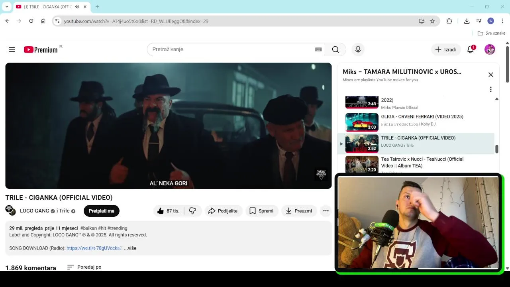Reload the current page
The width and height of the screenshot is (510, 287).
[31, 21]
